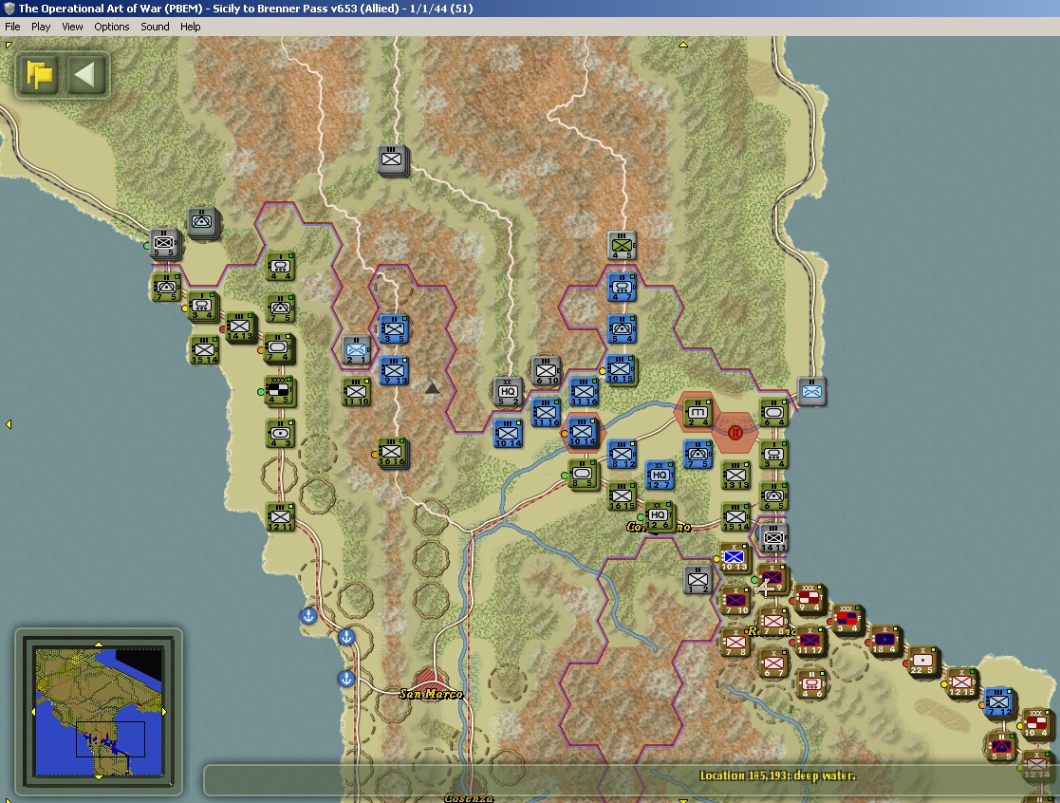Open the File menu

12,27
